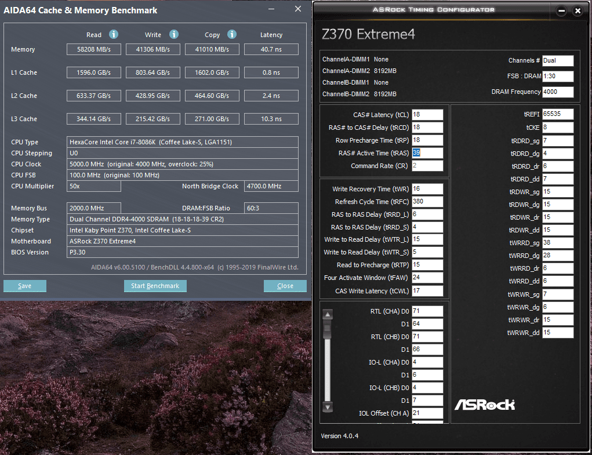Click the RAS# Active Time (tRAS) field
The height and width of the screenshot is (455, 592).
[427, 153]
